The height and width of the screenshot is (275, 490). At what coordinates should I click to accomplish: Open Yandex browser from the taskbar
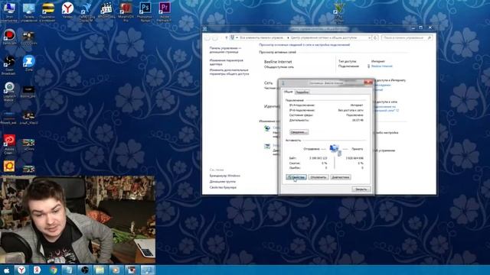21,270
